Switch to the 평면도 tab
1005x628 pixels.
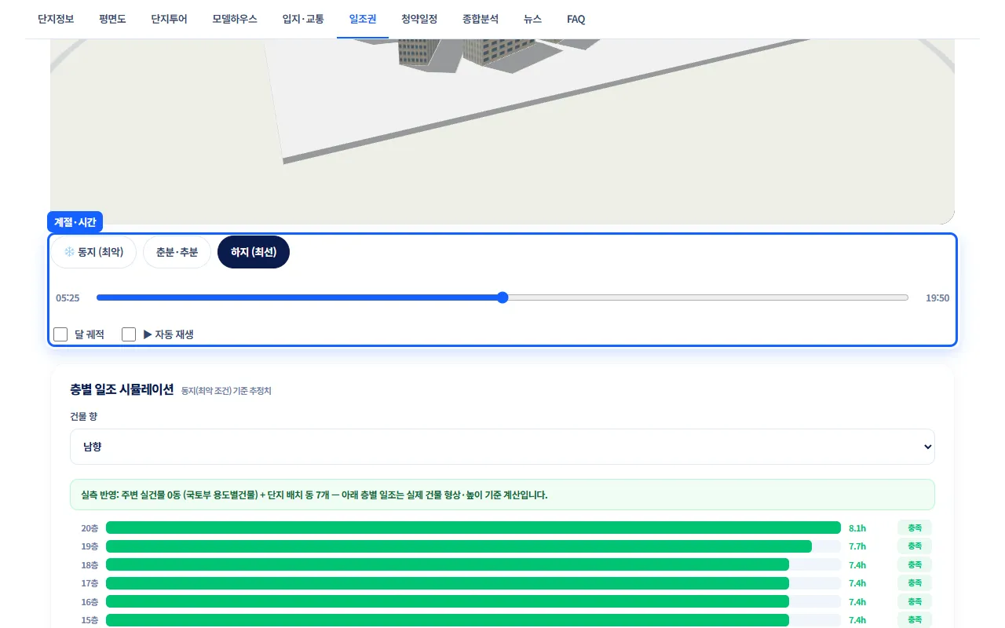[x=112, y=19]
